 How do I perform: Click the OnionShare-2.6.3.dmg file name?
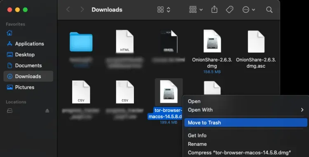tap(212, 63)
